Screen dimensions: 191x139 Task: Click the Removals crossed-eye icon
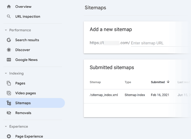tap(9, 113)
